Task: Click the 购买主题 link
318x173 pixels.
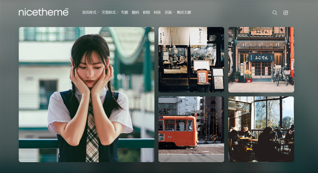Action: tap(184, 13)
